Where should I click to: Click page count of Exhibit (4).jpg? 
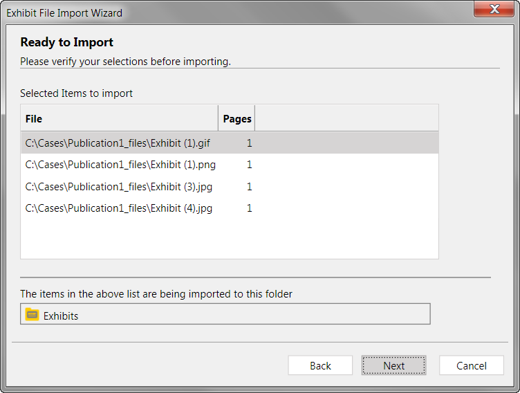pos(250,208)
